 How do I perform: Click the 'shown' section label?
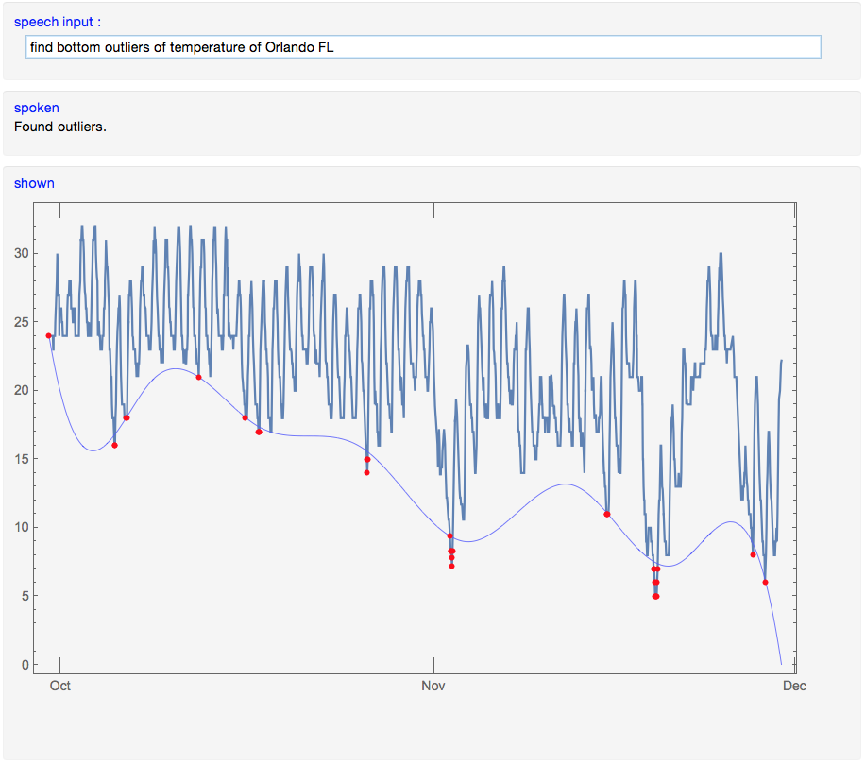[x=34, y=183]
